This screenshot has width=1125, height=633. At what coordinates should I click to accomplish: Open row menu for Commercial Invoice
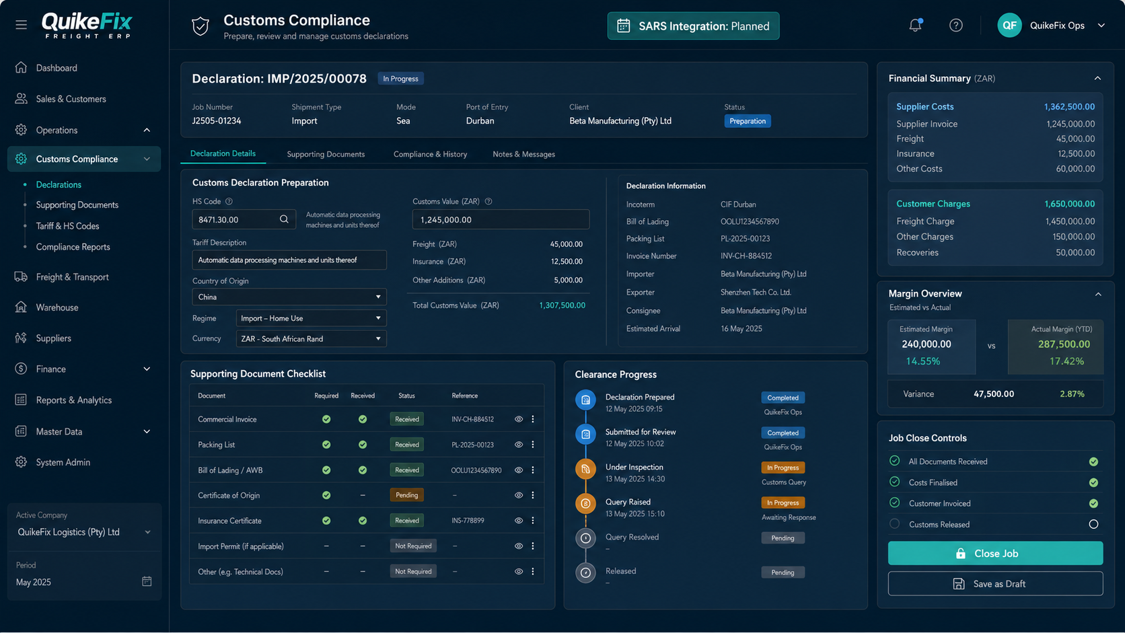(x=533, y=419)
